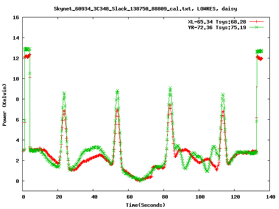Click the x-axis tick label 100
279x209 pixels.
click(200, 197)
